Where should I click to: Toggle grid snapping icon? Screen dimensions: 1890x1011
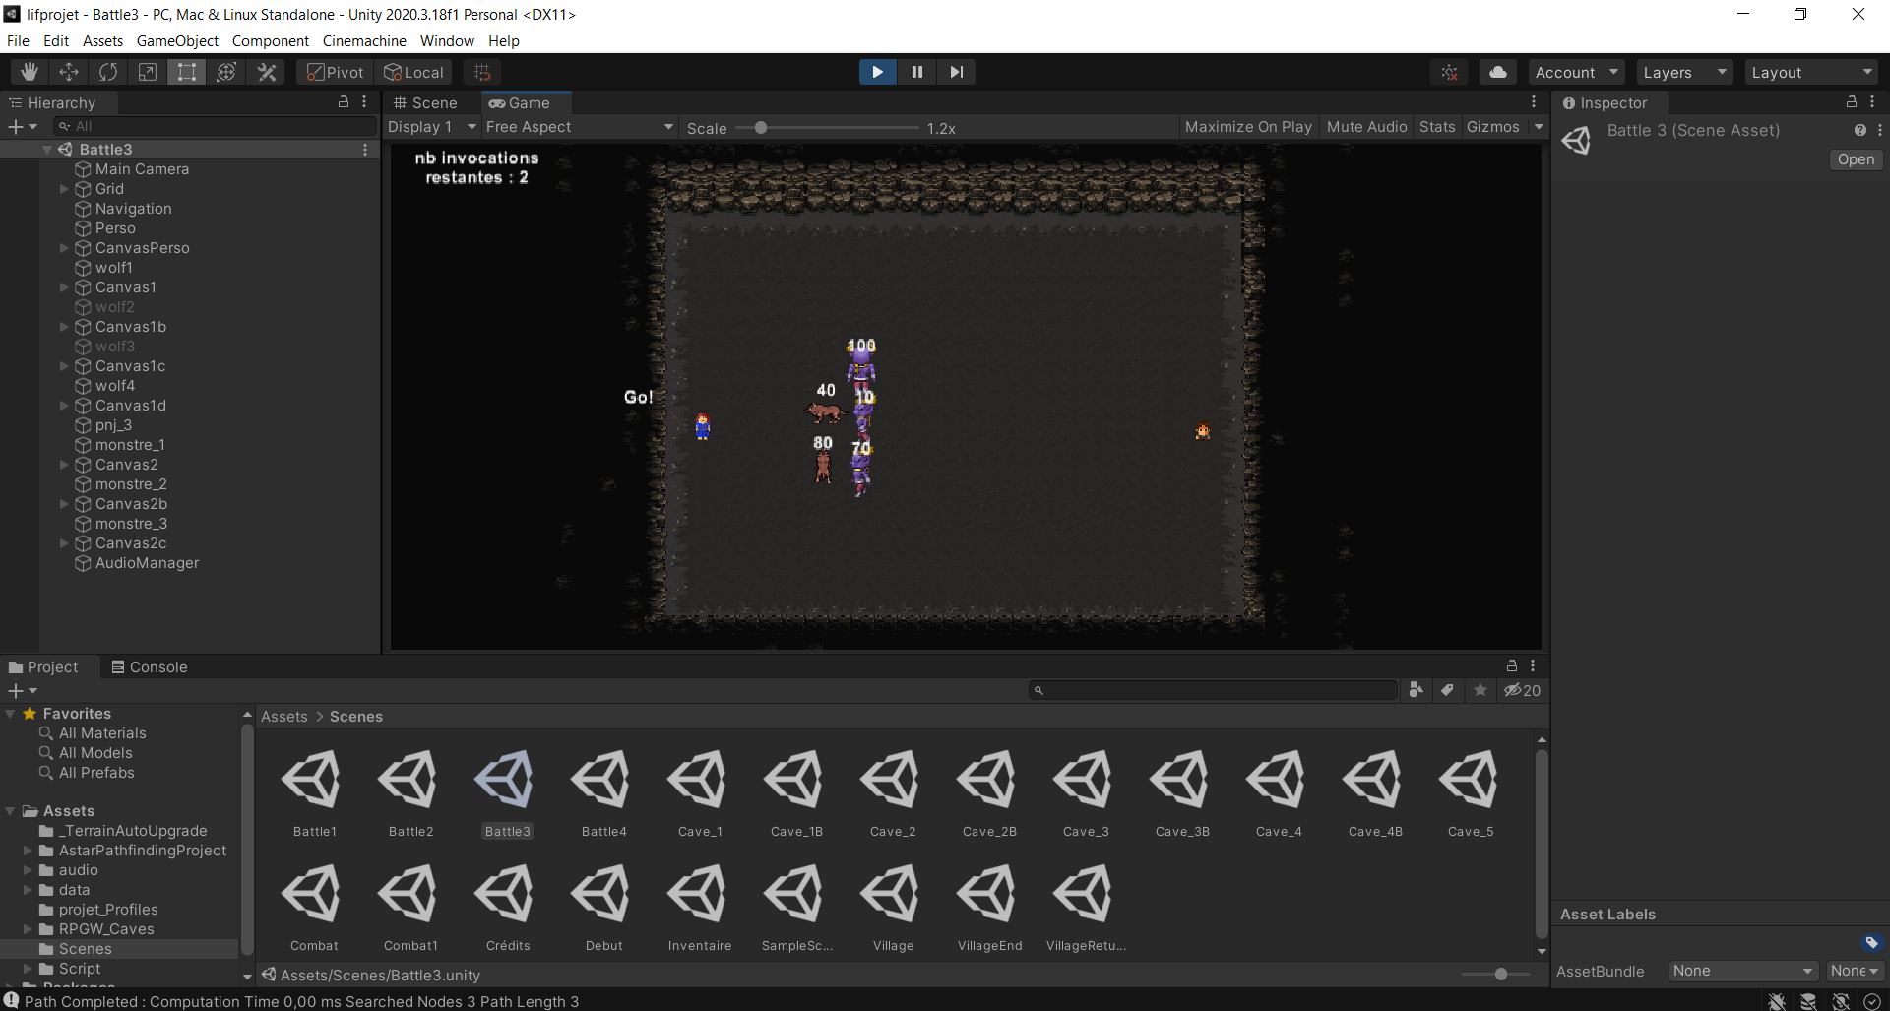click(x=482, y=72)
